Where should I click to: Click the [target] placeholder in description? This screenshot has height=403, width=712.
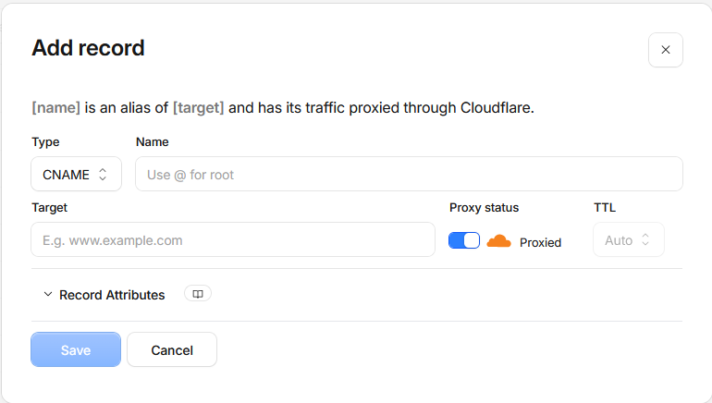pyautogui.click(x=199, y=108)
